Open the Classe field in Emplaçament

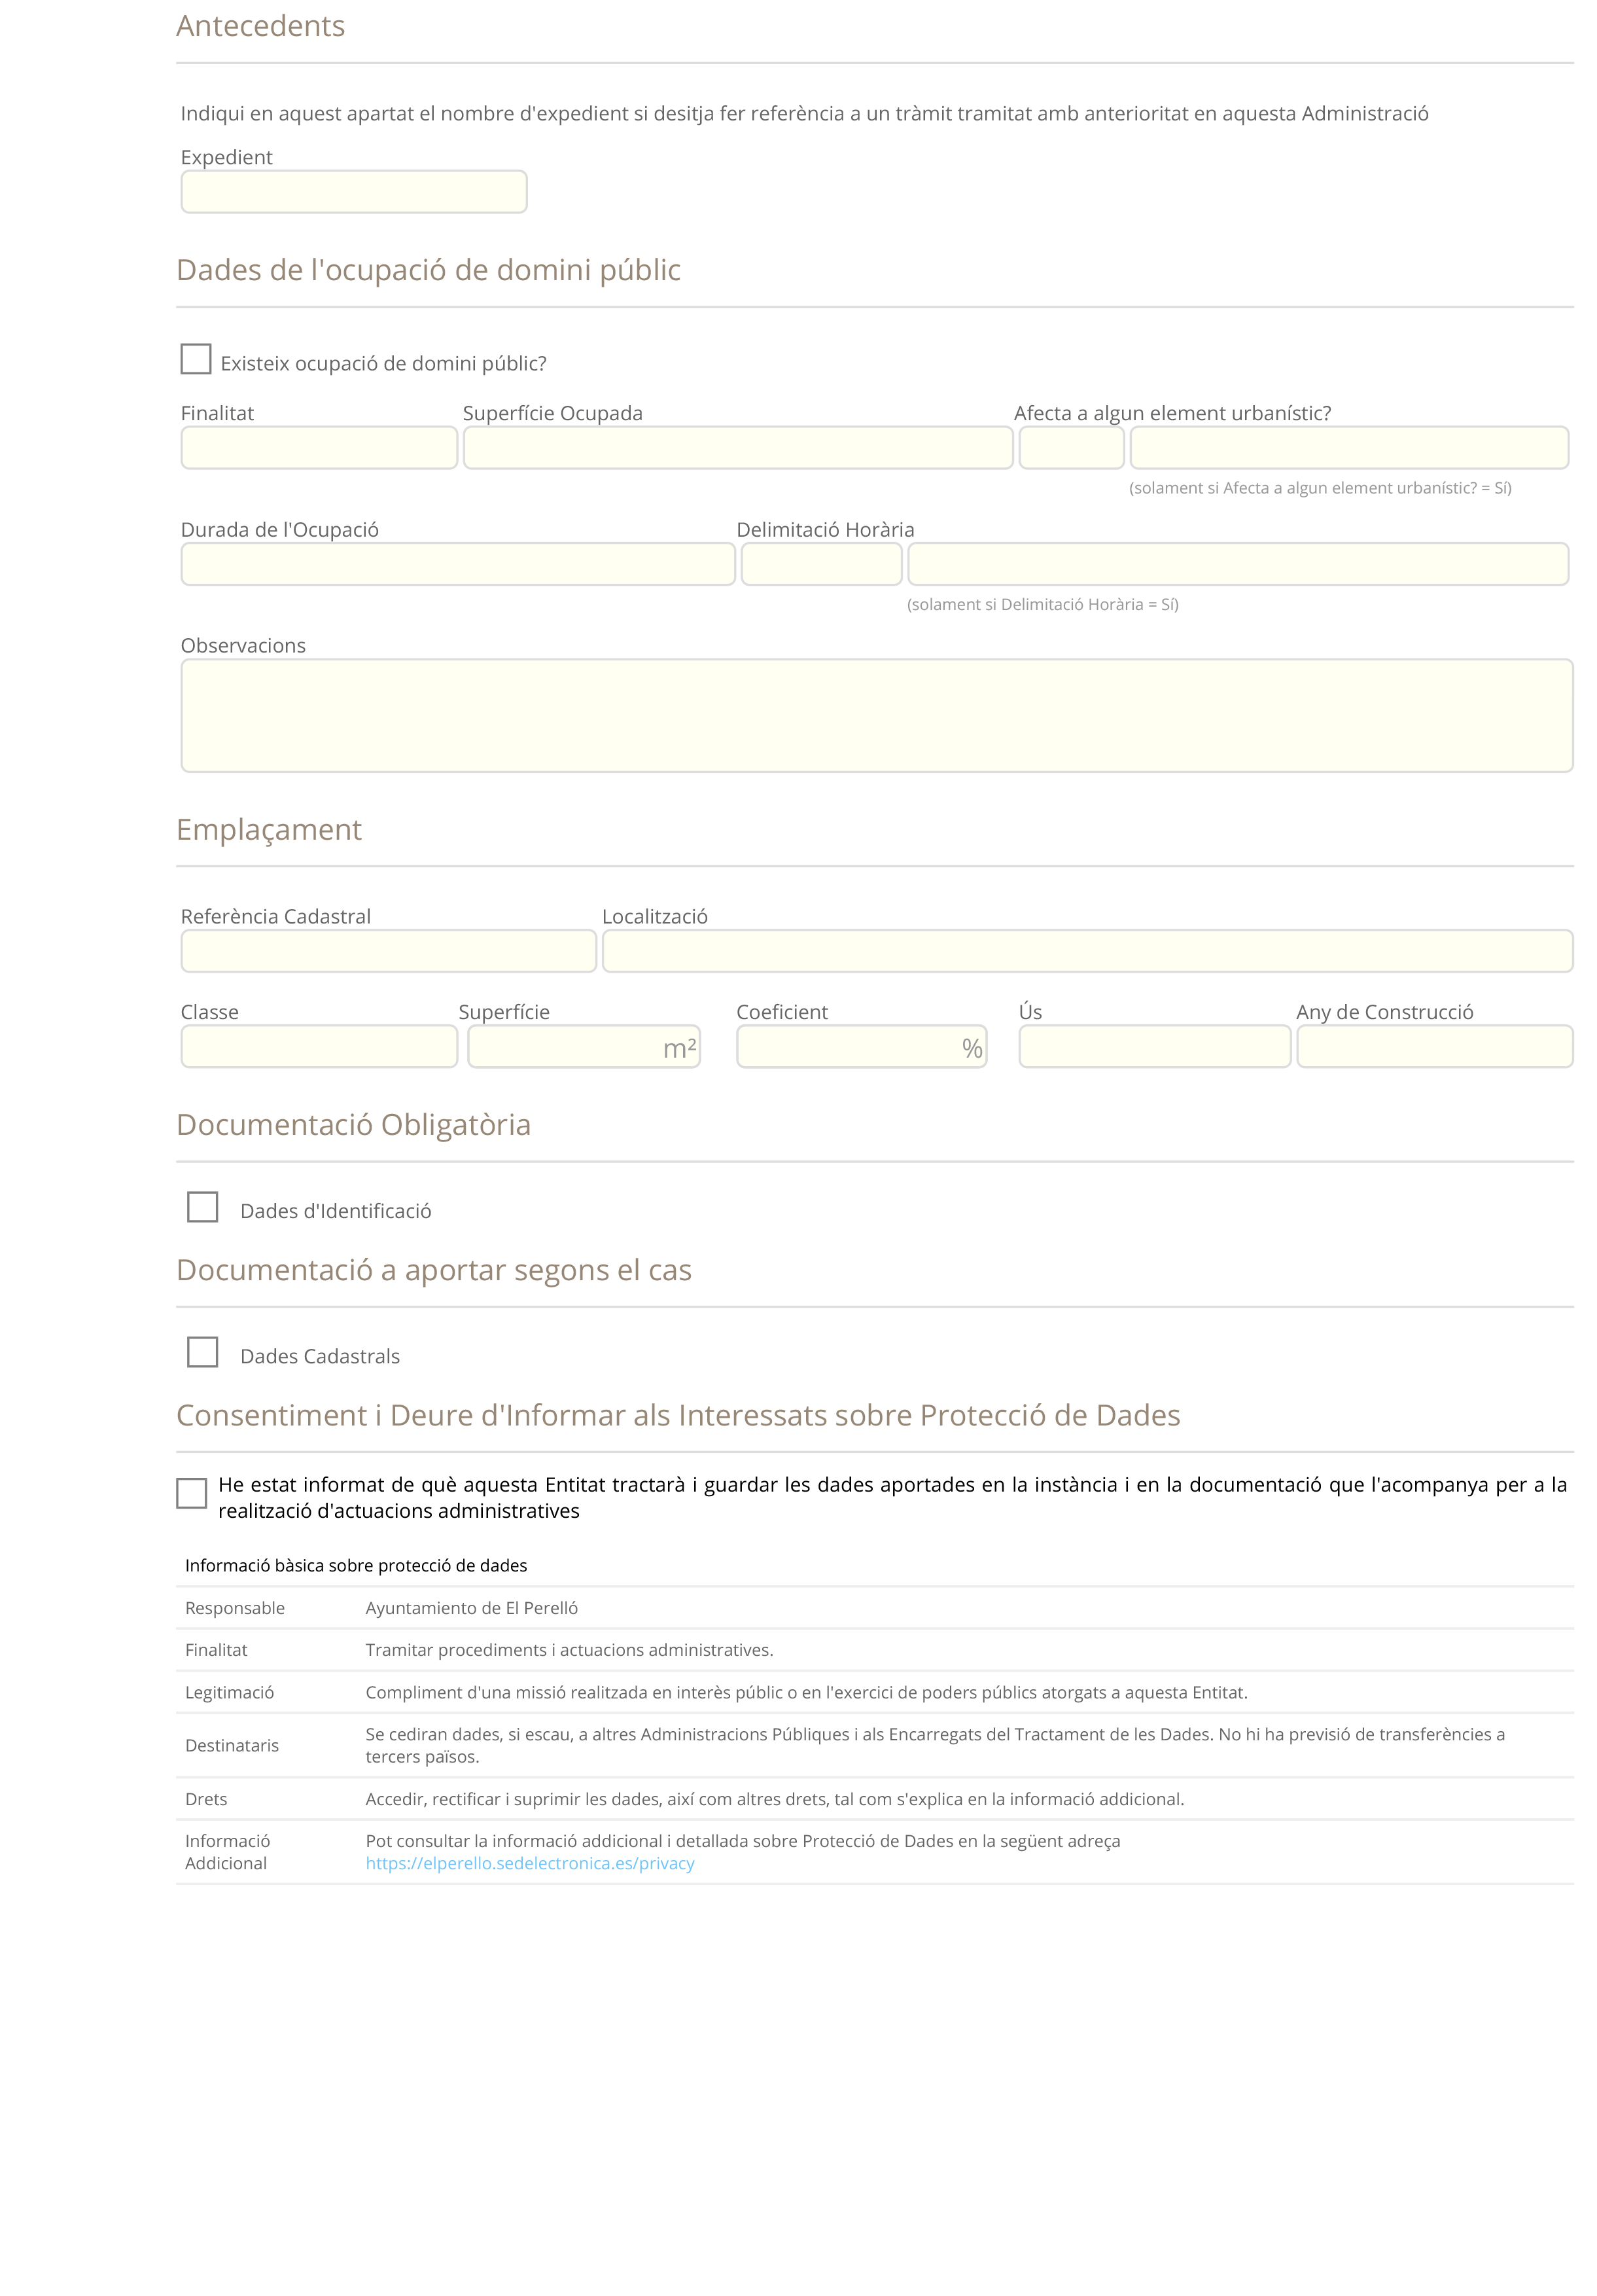[x=319, y=1047]
